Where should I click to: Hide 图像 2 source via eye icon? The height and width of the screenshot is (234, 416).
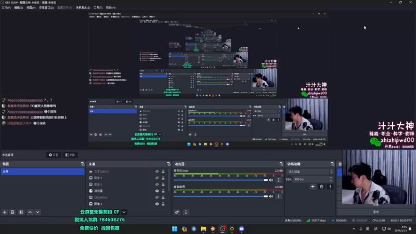pyautogui.click(x=157, y=204)
